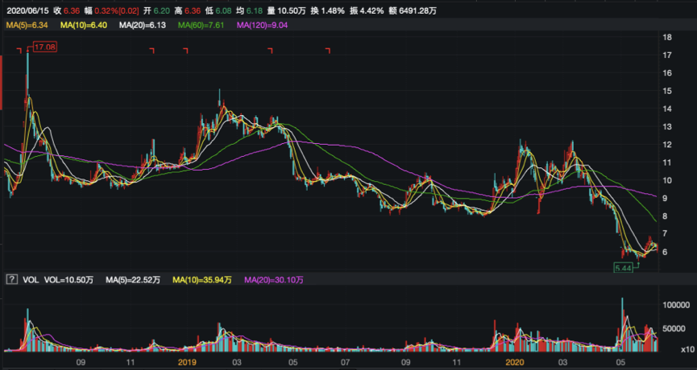Click the rightmost red flag marker on the chart

(x=328, y=51)
